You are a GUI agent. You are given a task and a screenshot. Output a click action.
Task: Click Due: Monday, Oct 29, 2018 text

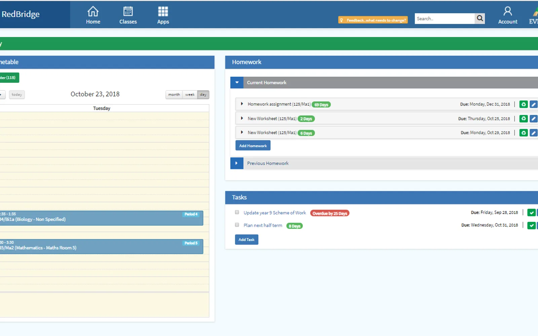coord(485,133)
